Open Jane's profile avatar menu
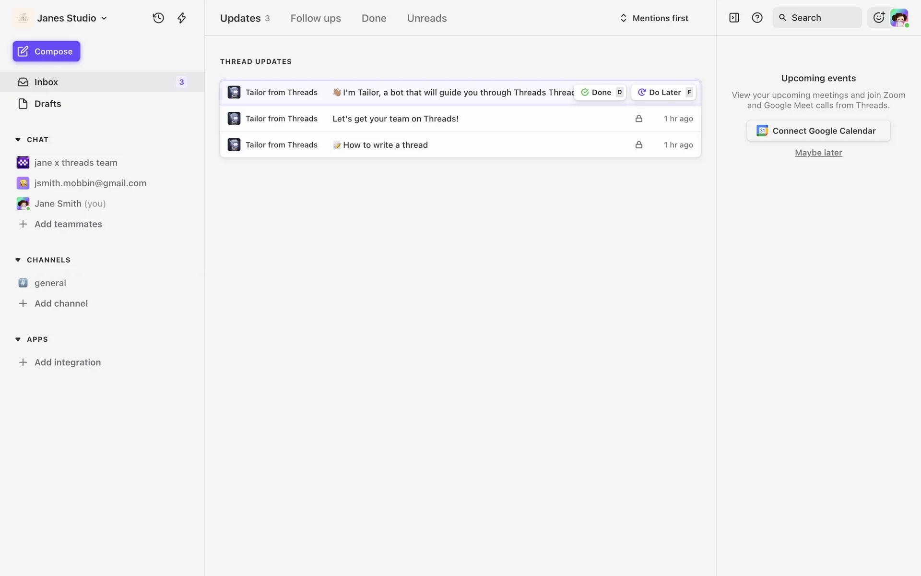 [x=899, y=18]
